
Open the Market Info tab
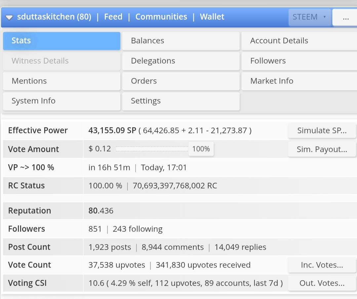(x=299, y=81)
